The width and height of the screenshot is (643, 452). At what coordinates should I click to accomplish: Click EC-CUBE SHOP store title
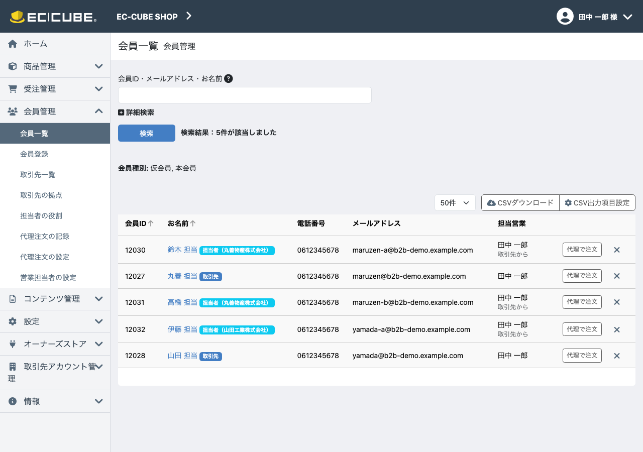click(147, 17)
